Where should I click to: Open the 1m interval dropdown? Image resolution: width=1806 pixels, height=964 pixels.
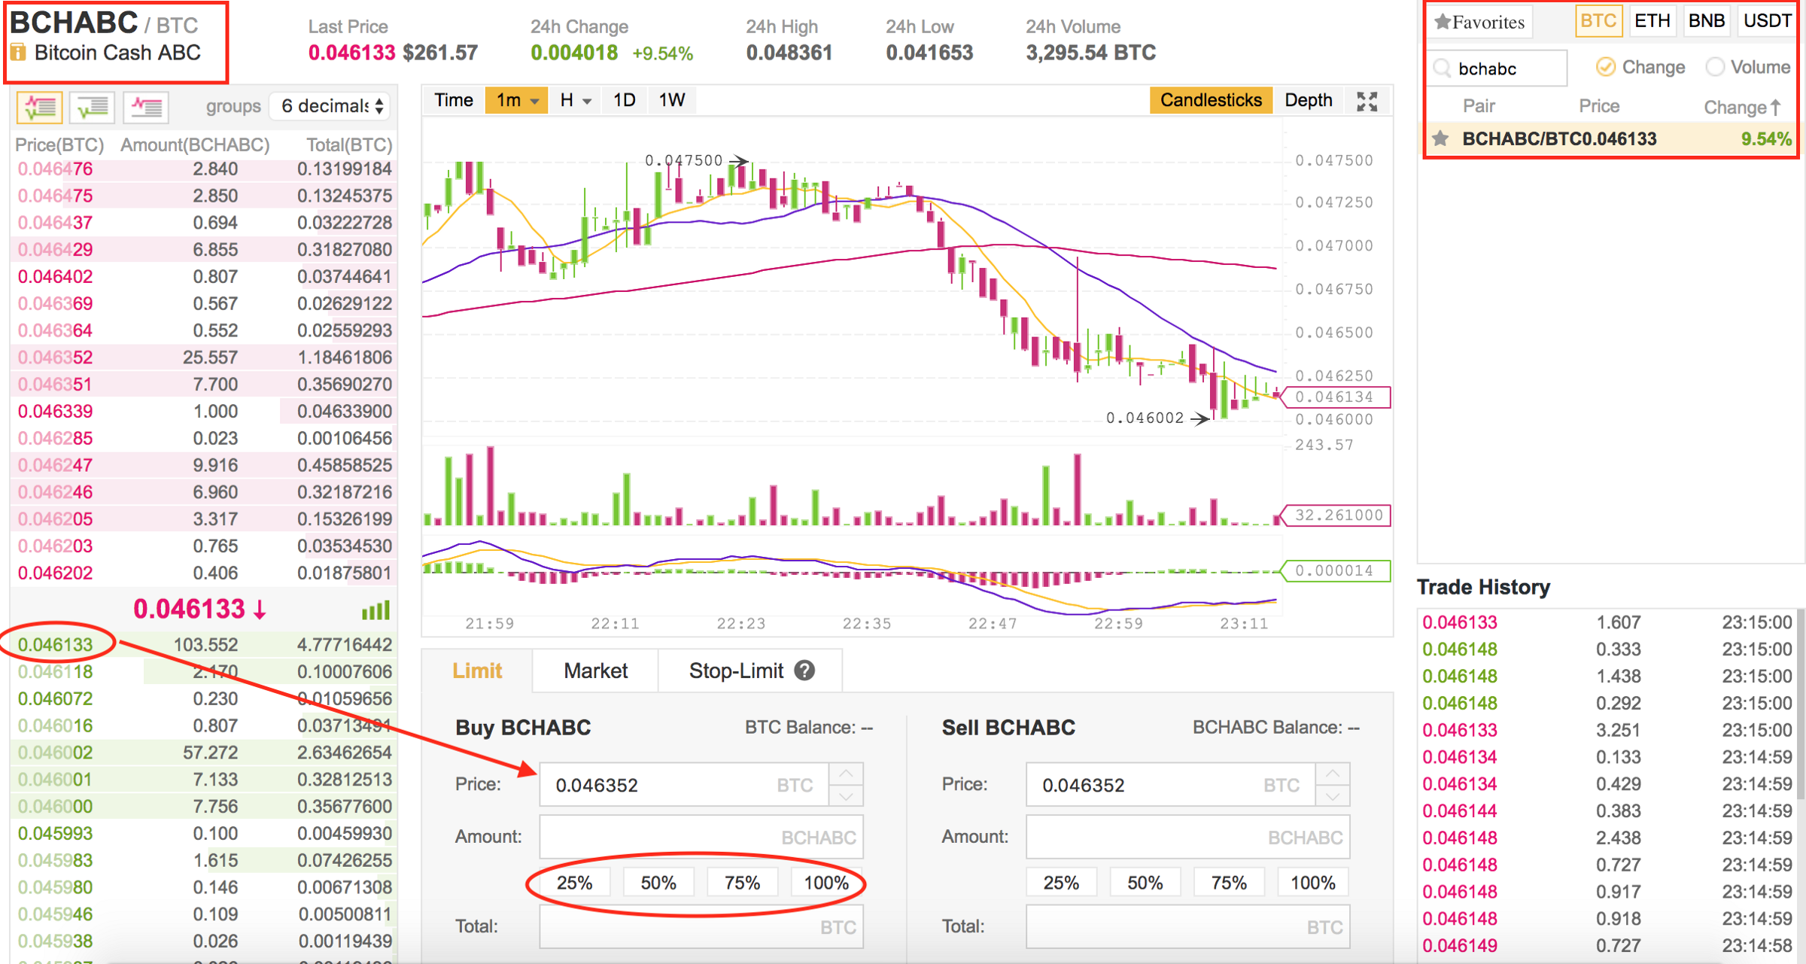(516, 100)
